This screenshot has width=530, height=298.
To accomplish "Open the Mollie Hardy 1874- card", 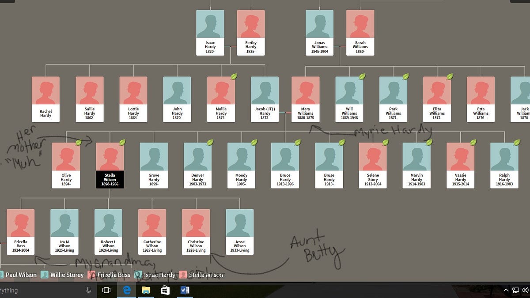I will 221,99.
